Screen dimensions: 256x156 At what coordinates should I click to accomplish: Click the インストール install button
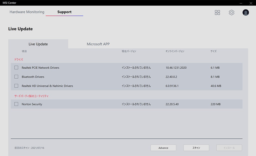[x=229, y=148]
